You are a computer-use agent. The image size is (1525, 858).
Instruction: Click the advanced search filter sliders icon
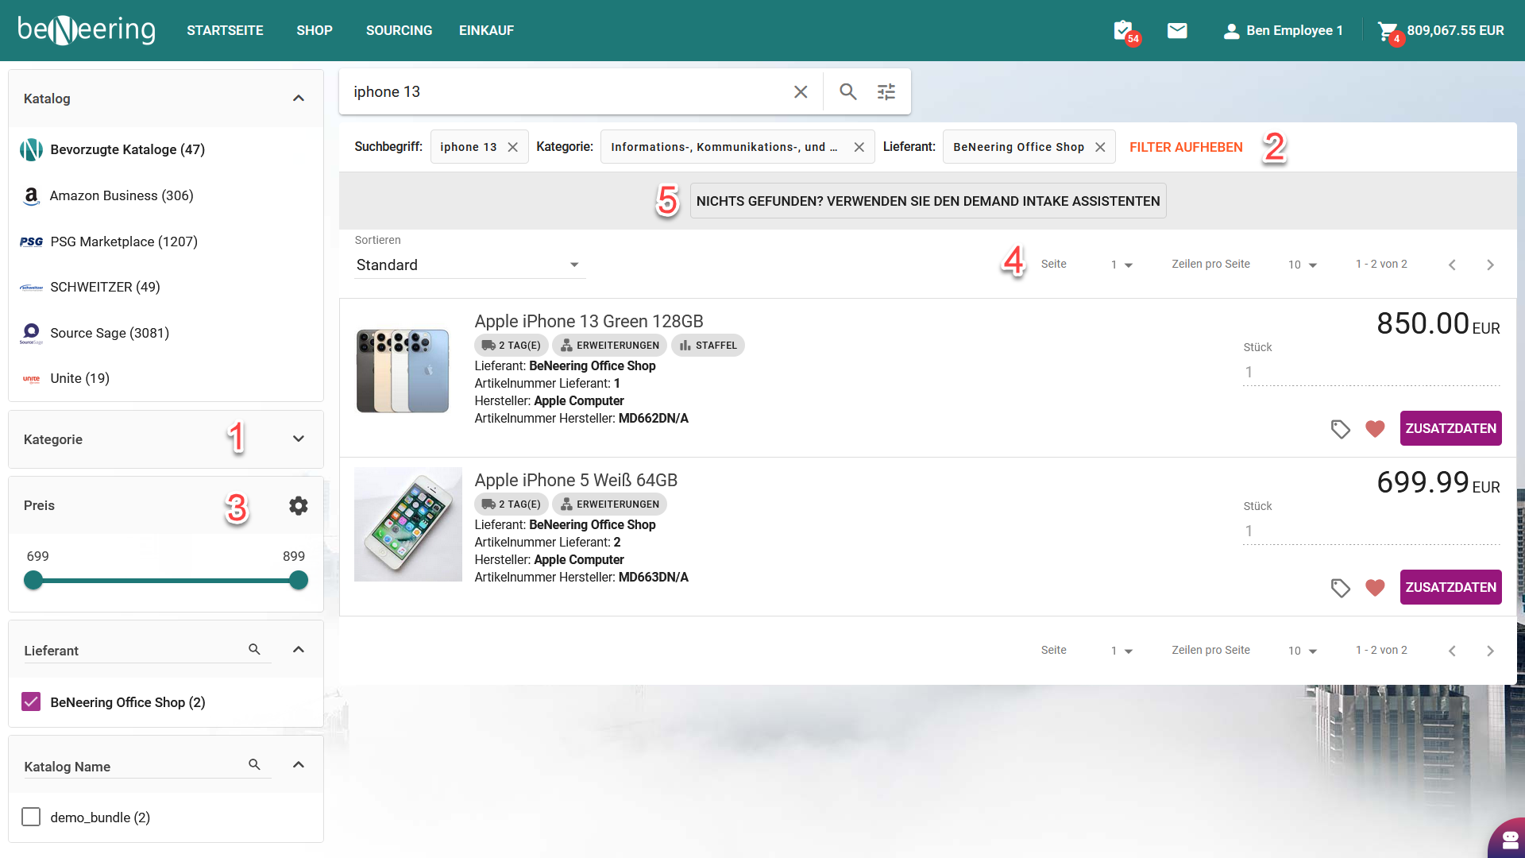click(886, 92)
